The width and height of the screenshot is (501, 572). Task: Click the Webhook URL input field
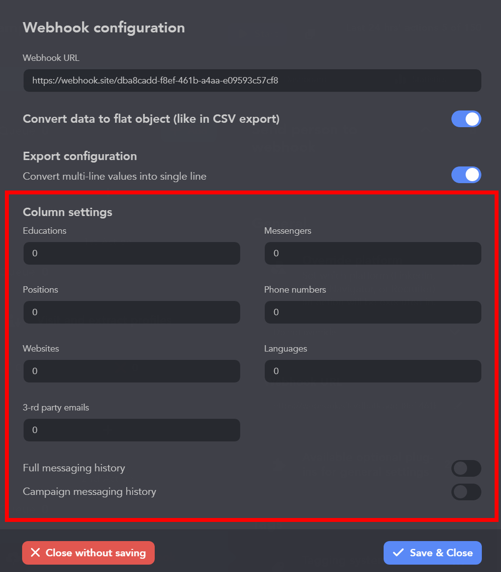pyautogui.click(x=252, y=80)
